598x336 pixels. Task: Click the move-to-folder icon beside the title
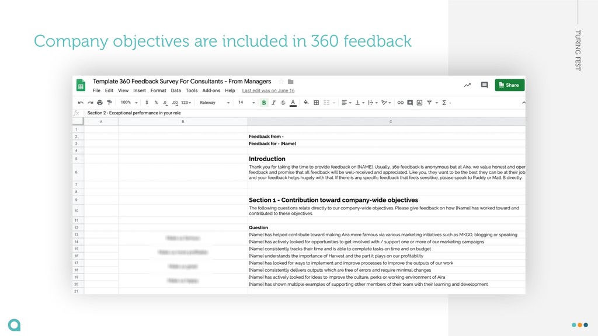coord(291,82)
